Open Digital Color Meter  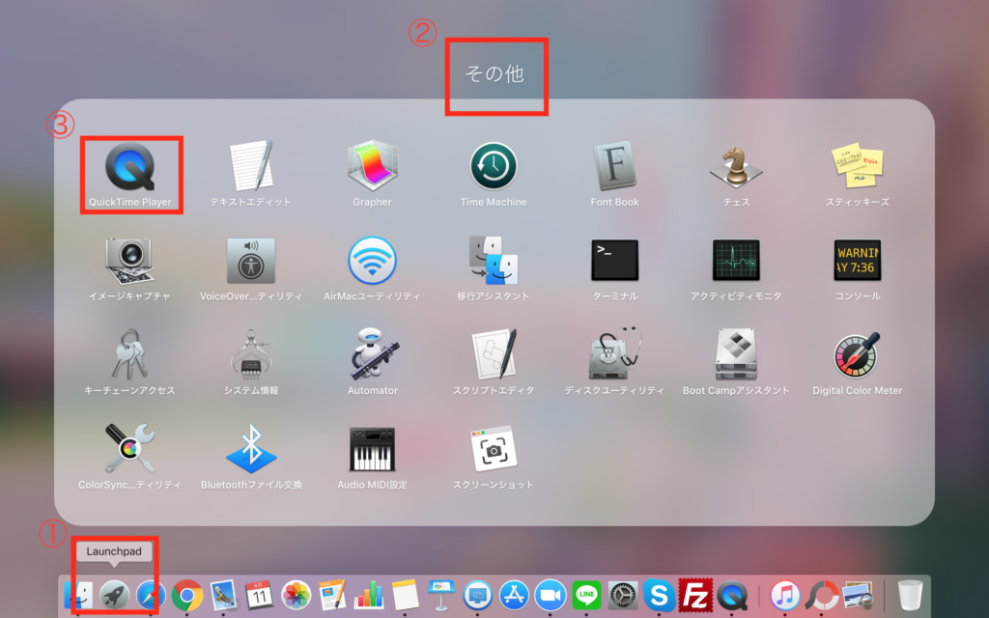point(858,355)
